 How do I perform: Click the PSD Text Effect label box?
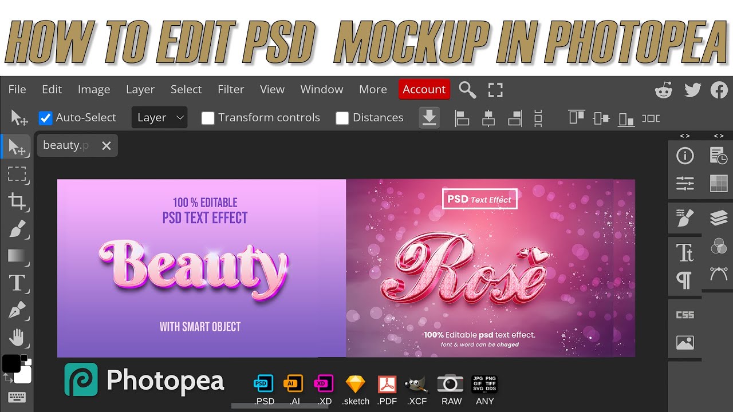[x=480, y=199]
